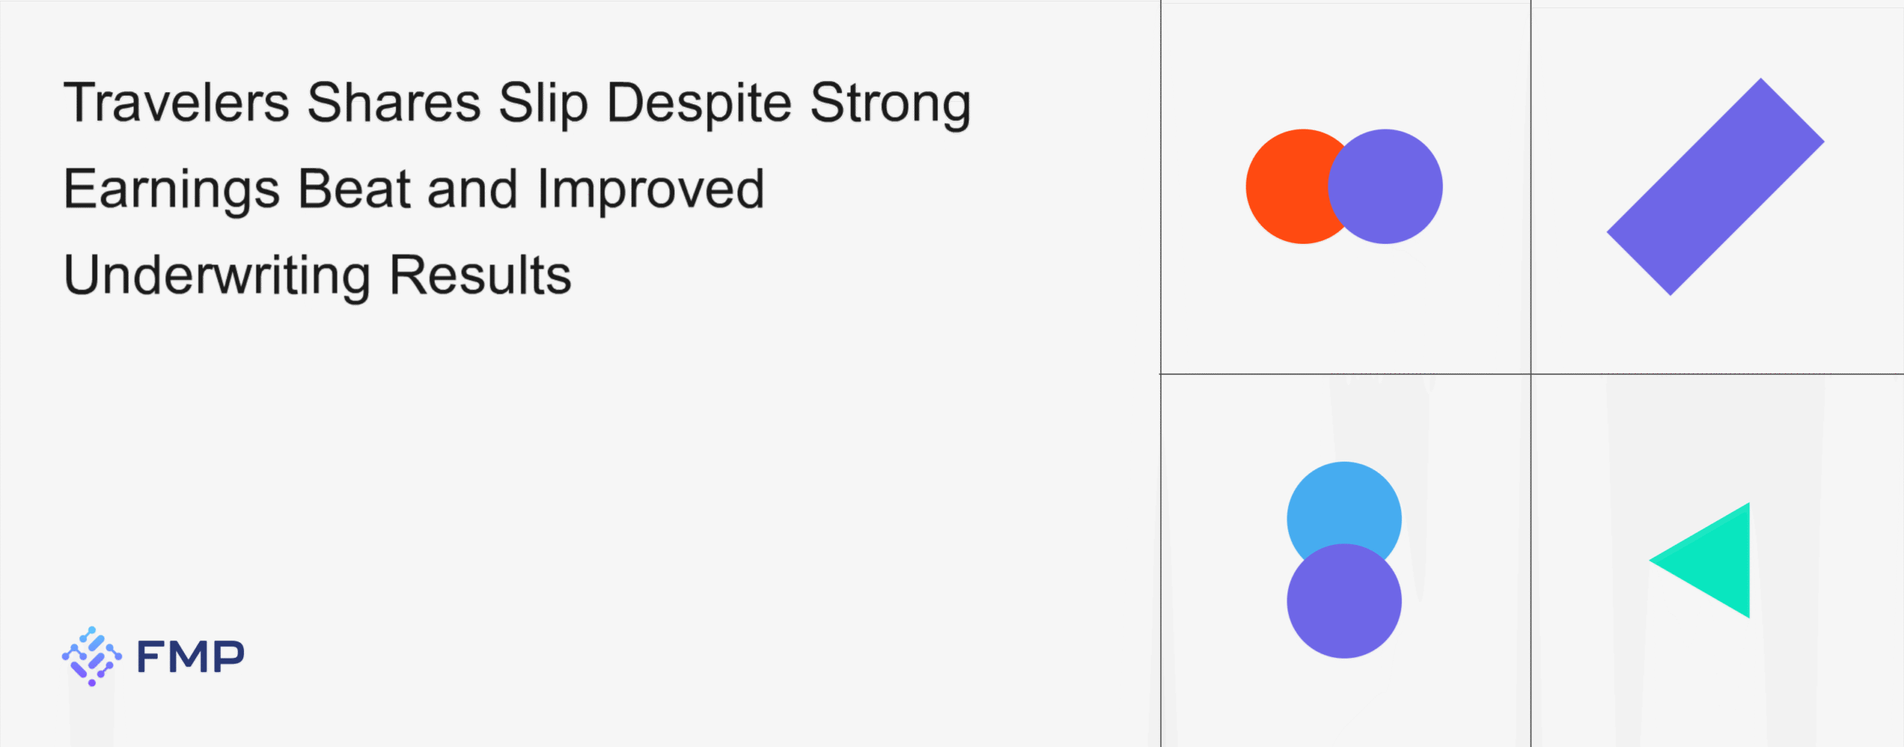Click the word "Despite" in the headline
The image size is (1904, 747).
[699, 104]
